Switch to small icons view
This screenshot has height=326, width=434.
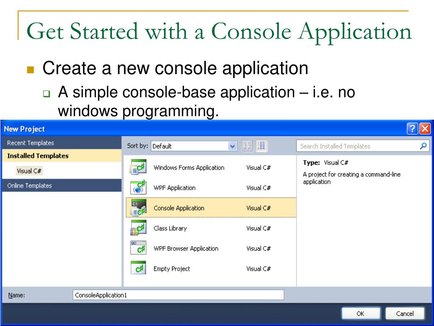click(247, 146)
